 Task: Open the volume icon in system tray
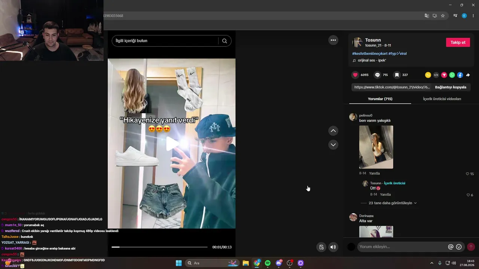pyautogui.click(x=454, y=263)
